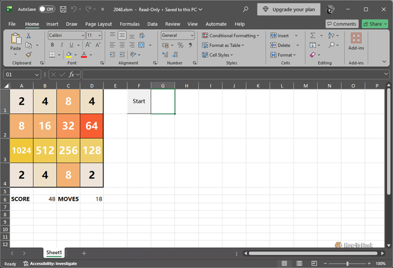The width and height of the screenshot is (393, 268).
Task: Click the Borders icon
Action: tap(52, 55)
